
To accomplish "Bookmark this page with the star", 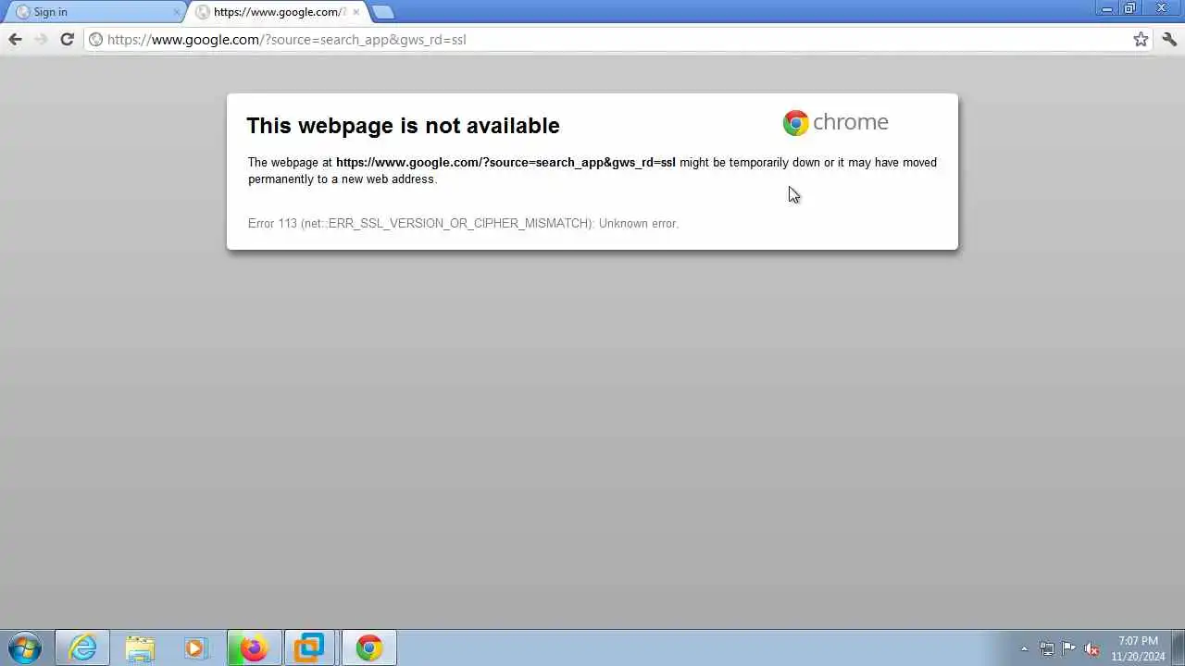I will [x=1141, y=39].
